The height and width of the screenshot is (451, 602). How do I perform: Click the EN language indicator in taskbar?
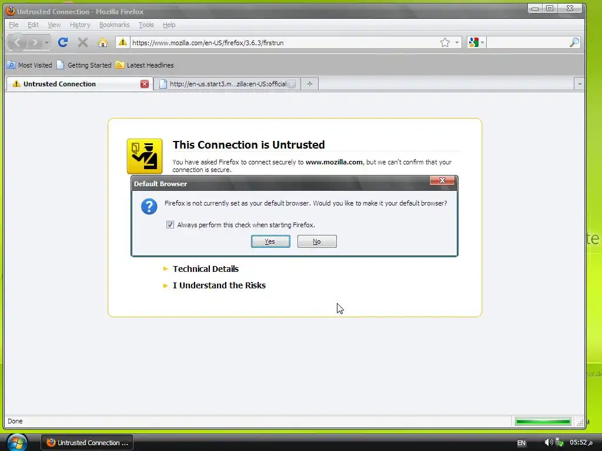(521, 443)
